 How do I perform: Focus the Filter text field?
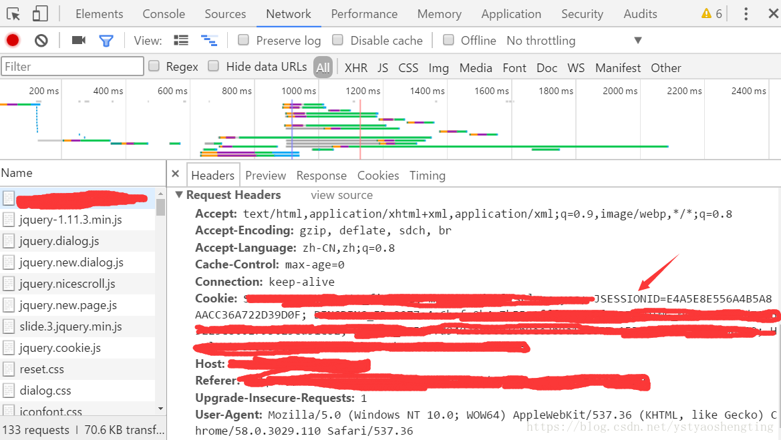[x=73, y=66]
